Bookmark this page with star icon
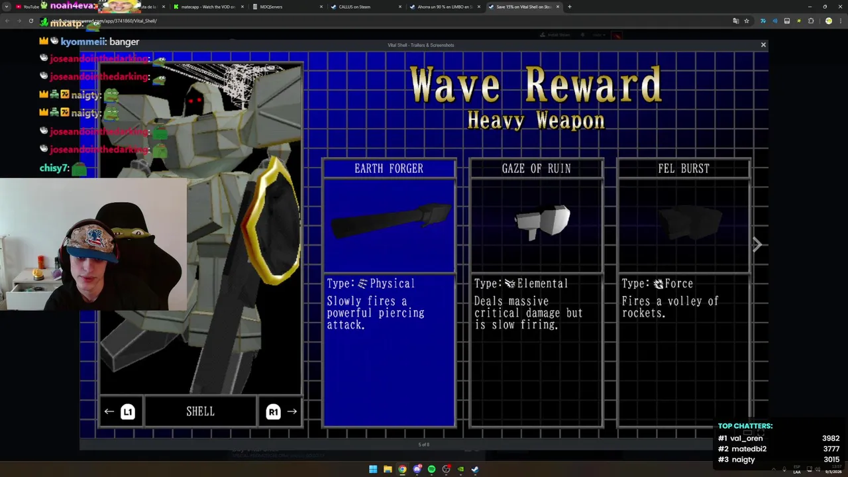848x477 pixels. click(747, 21)
